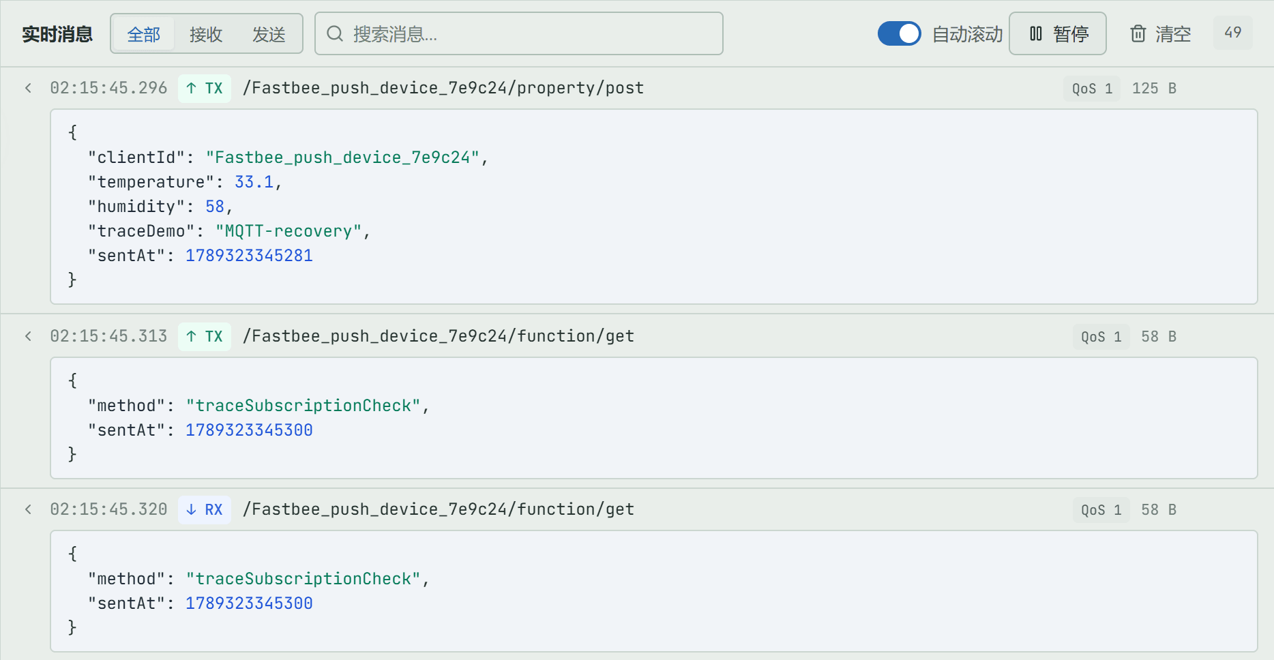The height and width of the screenshot is (660, 1274).
Task: Collapse the 02:15:45.320 message row
Action: pyautogui.click(x=28, y=509)
